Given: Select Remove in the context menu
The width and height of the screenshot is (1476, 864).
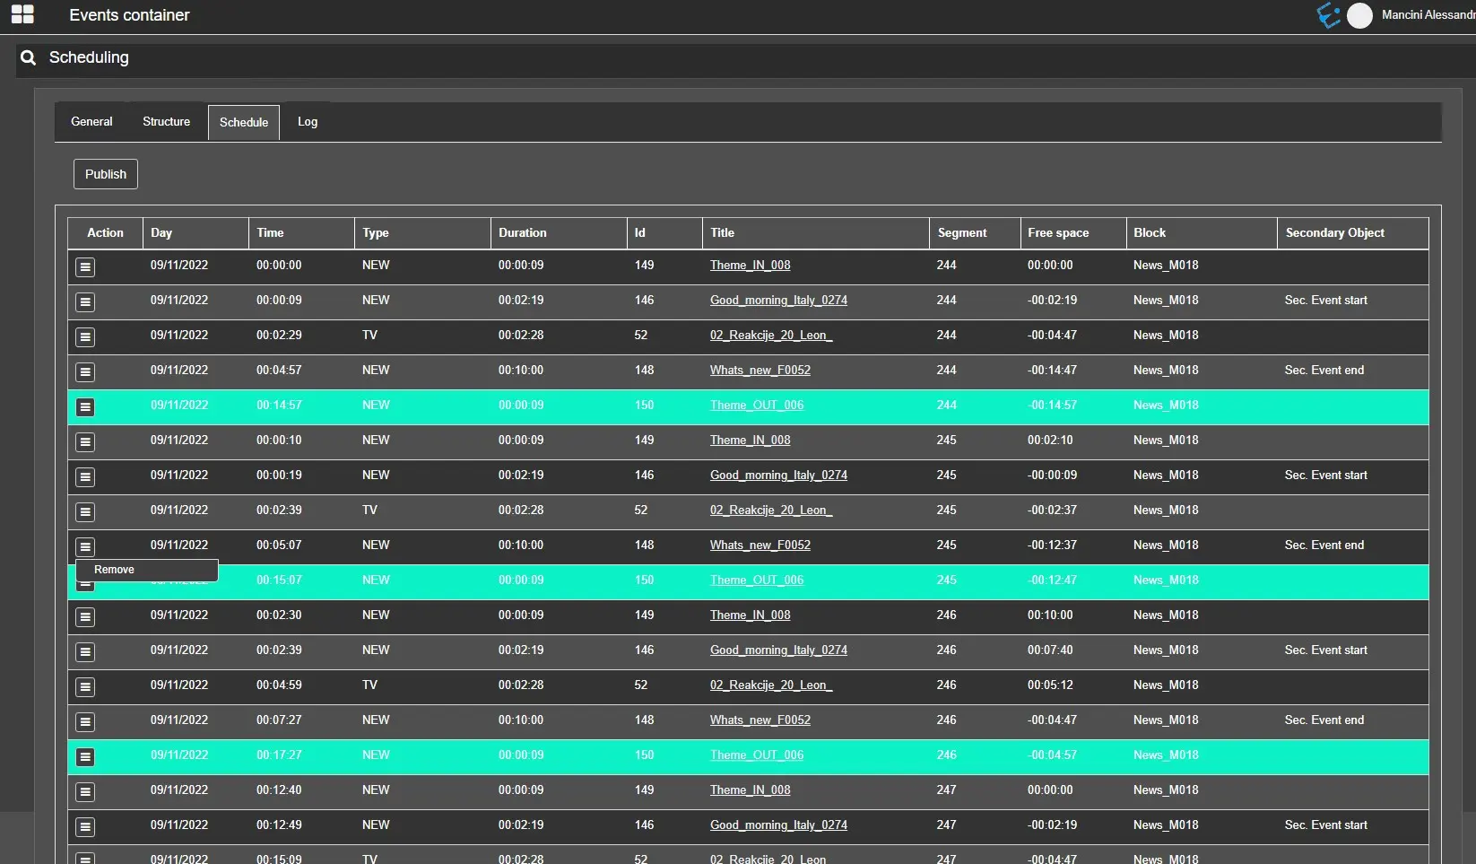Looking at the screenshot, I should click(x=115, y=570).
